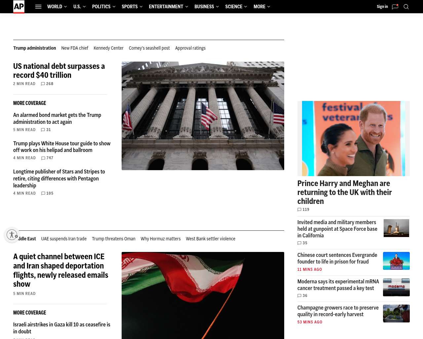Select UAE suspends Iran trade topic
Viewport: 423px width, 339px height.
click(x=64, y=239)
